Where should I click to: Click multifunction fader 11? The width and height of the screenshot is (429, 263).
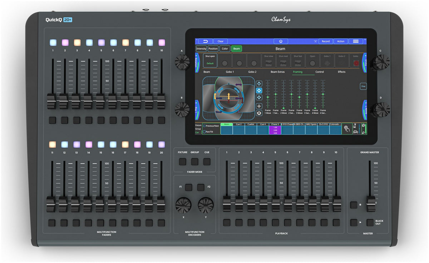(x=51, y=204)
